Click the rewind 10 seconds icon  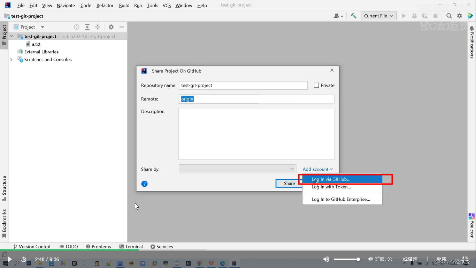[24, 259]
